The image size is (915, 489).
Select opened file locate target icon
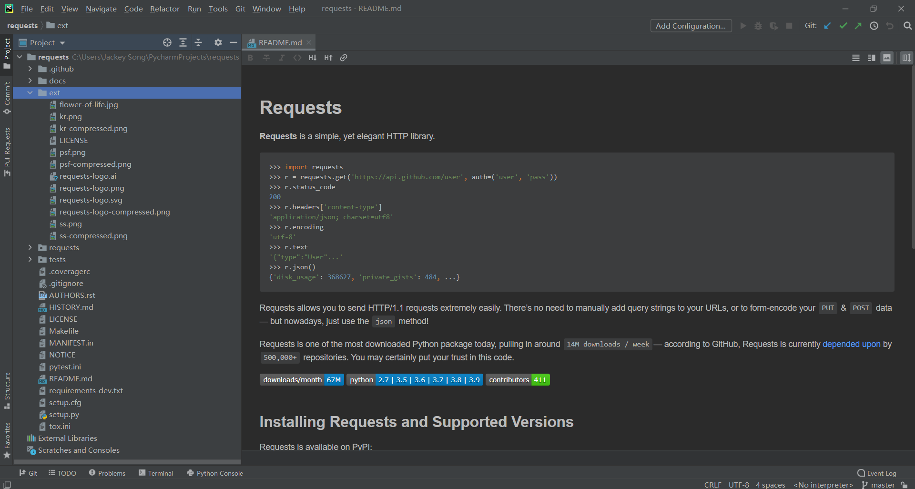(x=167, y=42)
